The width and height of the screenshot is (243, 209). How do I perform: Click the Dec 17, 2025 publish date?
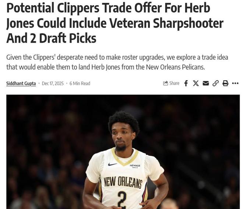[x=53, y=84]
